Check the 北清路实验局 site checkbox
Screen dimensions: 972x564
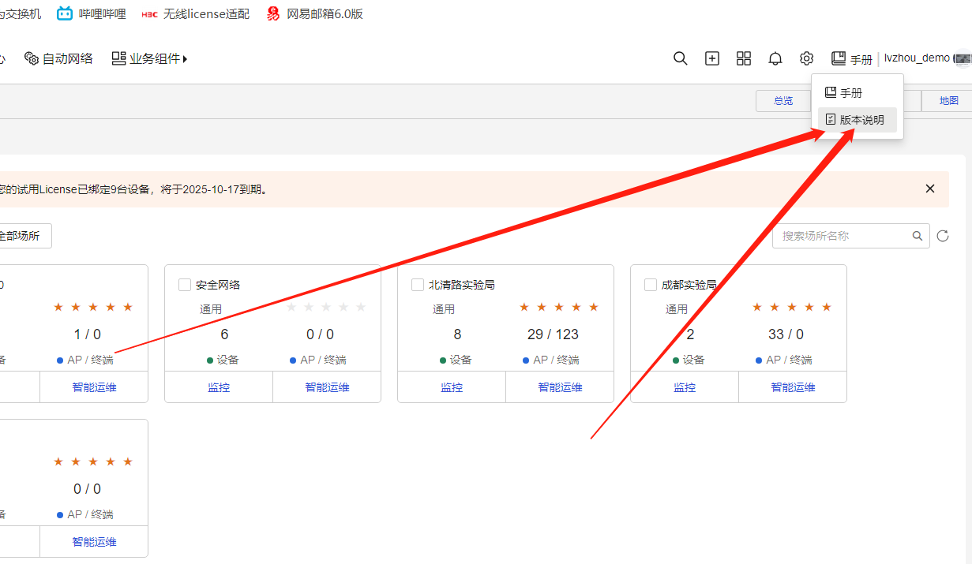tap(418, 285)
